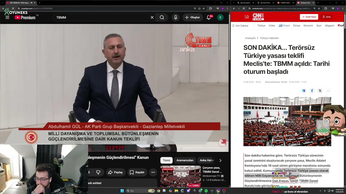Screen dimensions: 346x194
Task: Open File Explorer from the taskbar
Action: (176, 191)
